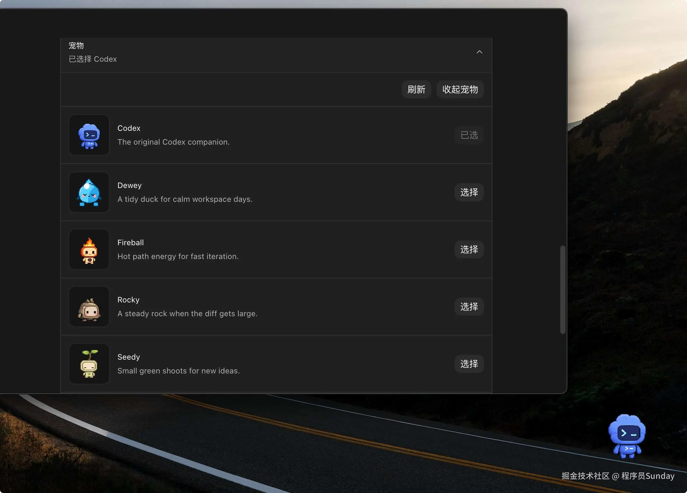687x493 pixels.
Task: Click the floating Codex pet on desktop
Action: (627, 436)
